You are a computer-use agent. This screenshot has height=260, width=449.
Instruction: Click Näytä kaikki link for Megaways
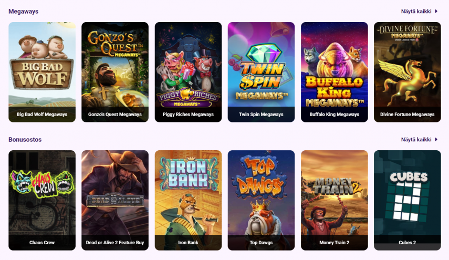coord(416,12)
